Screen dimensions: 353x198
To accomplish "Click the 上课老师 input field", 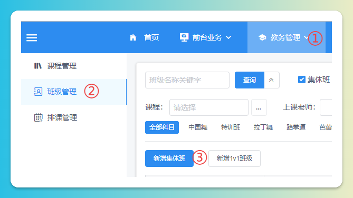I will (326, 107).
